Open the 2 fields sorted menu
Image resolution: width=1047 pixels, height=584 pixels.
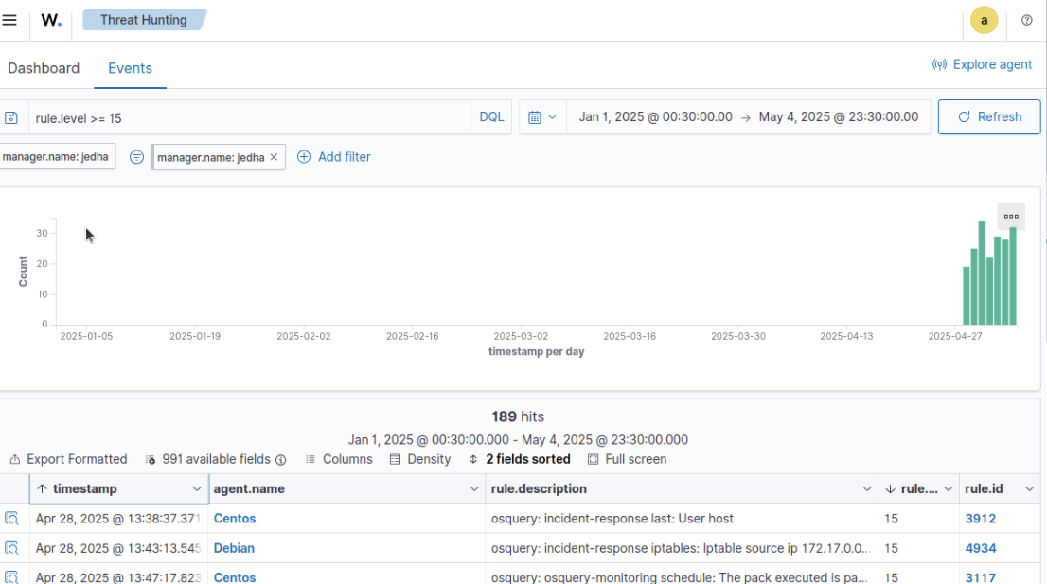(x=520, y=459)
